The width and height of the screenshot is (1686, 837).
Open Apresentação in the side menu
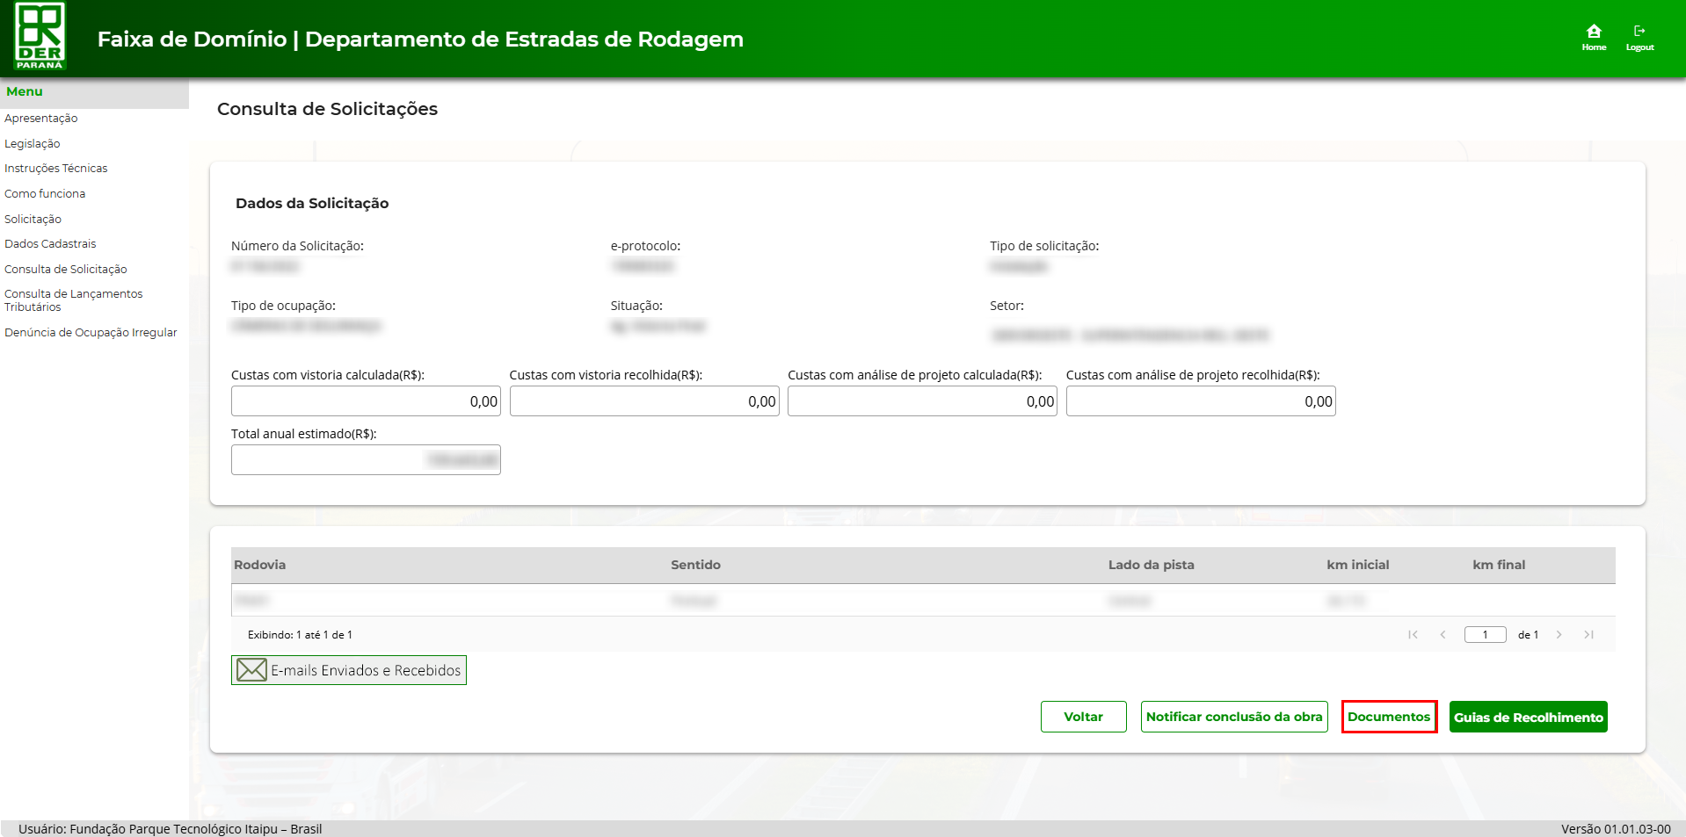coord(41,119)
